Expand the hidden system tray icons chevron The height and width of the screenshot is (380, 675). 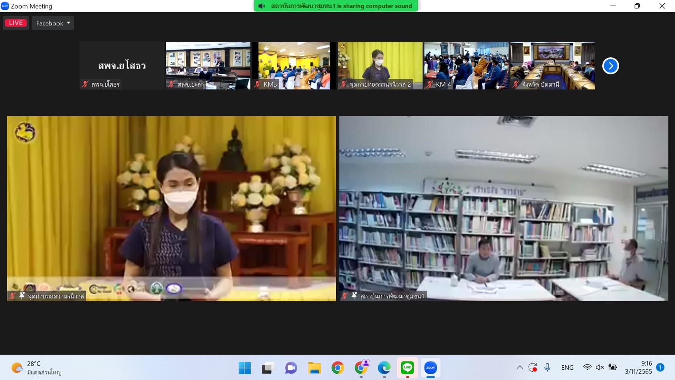click(x=520, y=367)
